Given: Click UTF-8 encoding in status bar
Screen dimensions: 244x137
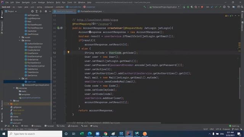Looking at the screenshot, I should pyautogui.click(x=218, y=129).
